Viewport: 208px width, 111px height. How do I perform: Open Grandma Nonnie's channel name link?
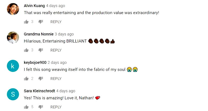click(x=39, y=34)
